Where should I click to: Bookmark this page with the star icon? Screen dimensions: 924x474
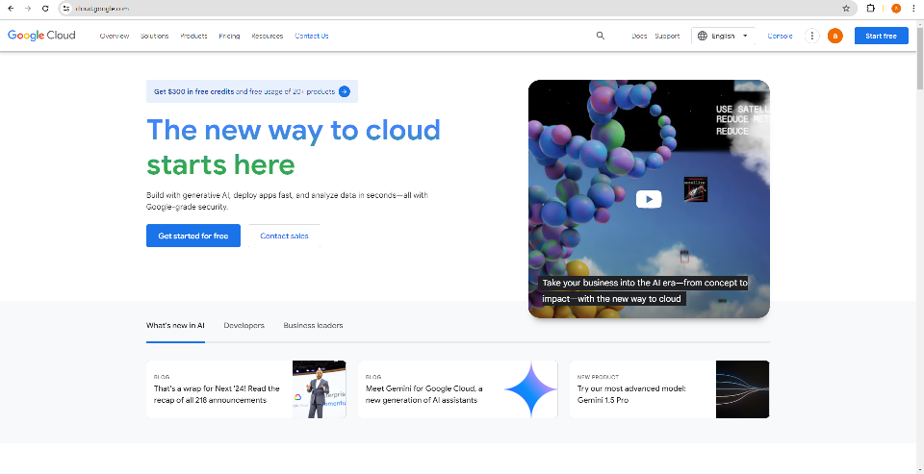tap(846, 9)
